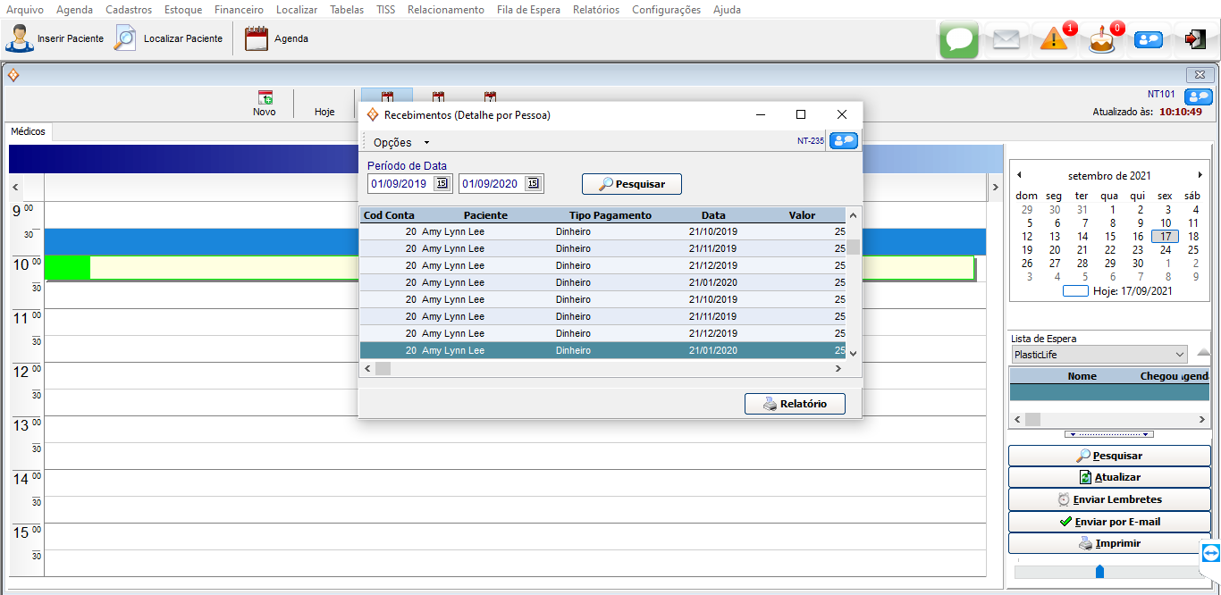The height and width of the screenshot is (595, 1221).
Task: Click the Pesquisar button in Recebimentos dialog
Action: (631, 184)
